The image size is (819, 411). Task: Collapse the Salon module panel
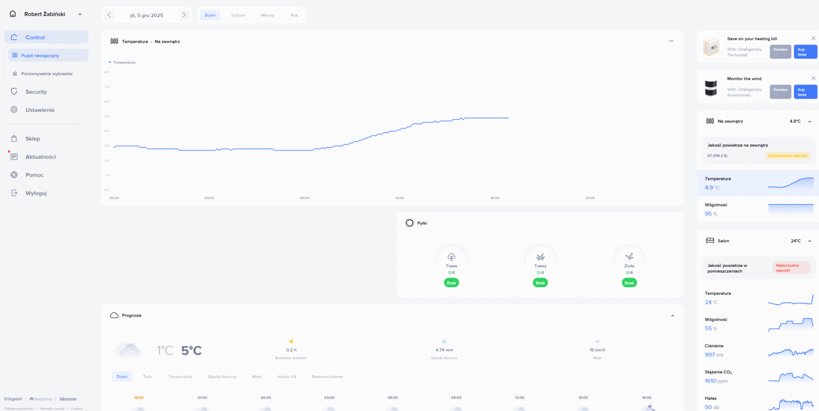[x=809, y=241]
